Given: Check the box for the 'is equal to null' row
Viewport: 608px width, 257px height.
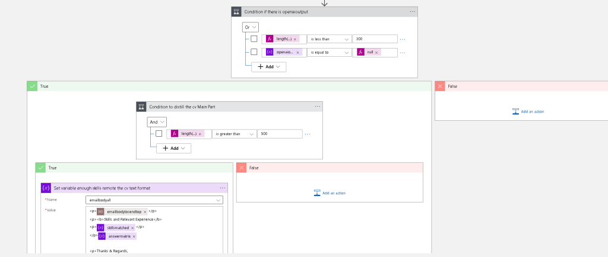Looking at the screenshot, I should coord(254,52).
